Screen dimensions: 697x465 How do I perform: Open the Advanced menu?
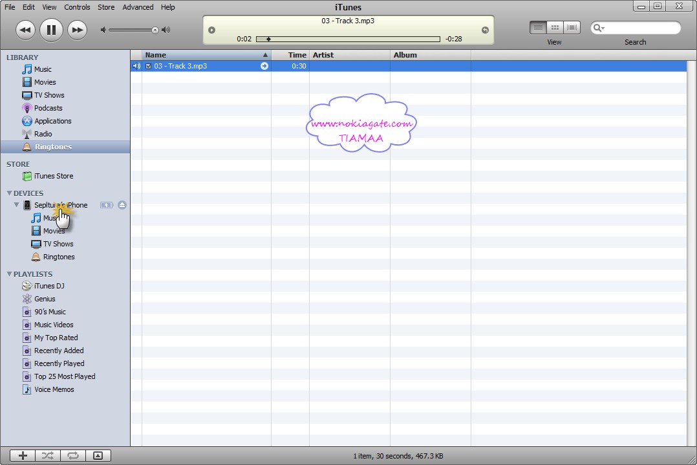[x=138, y=7]
